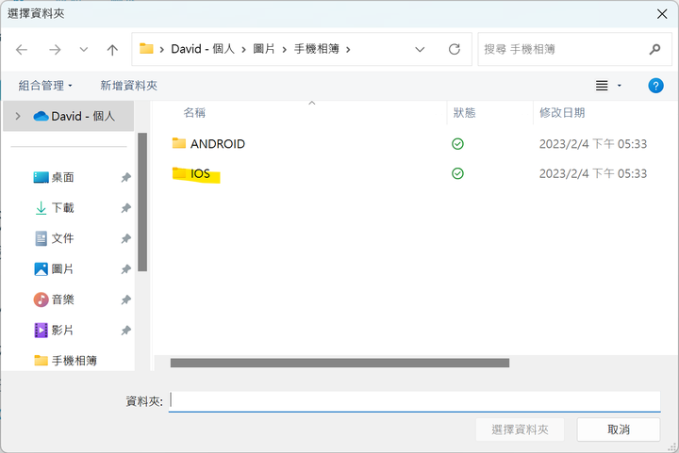The height and width of the screenshot is (453, 679).
Task: Unpin '下載' using its pin icon
Action: click(126, 208)
